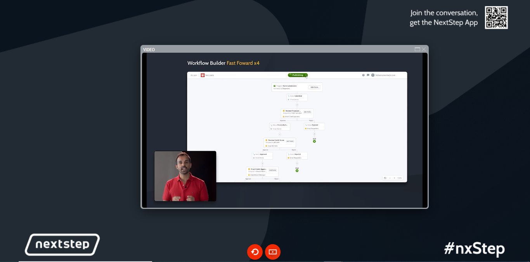
Task: Click the email icon on Email Branch Manager row
Action: click(x=249, y=175)
